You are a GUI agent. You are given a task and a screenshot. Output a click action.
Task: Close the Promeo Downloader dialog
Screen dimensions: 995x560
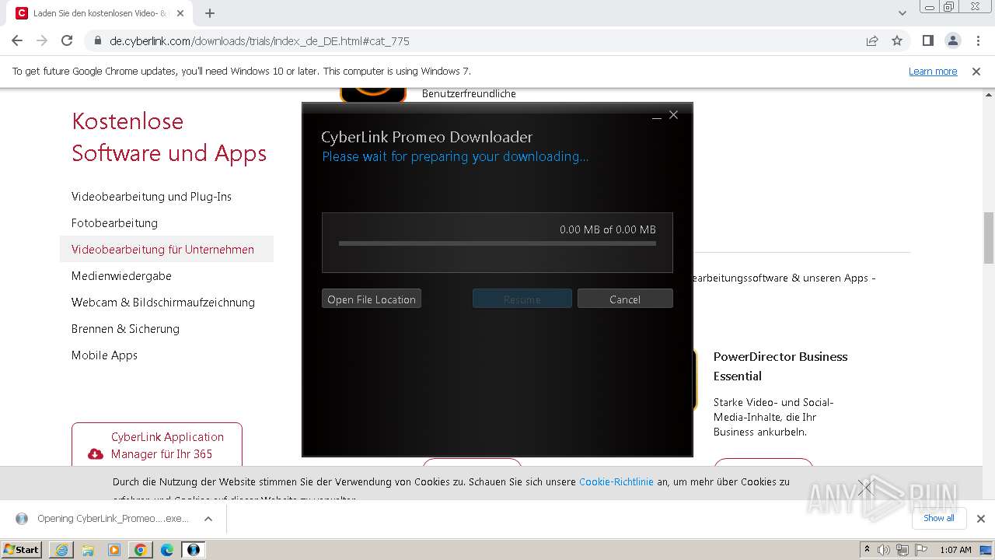[673, 115]
